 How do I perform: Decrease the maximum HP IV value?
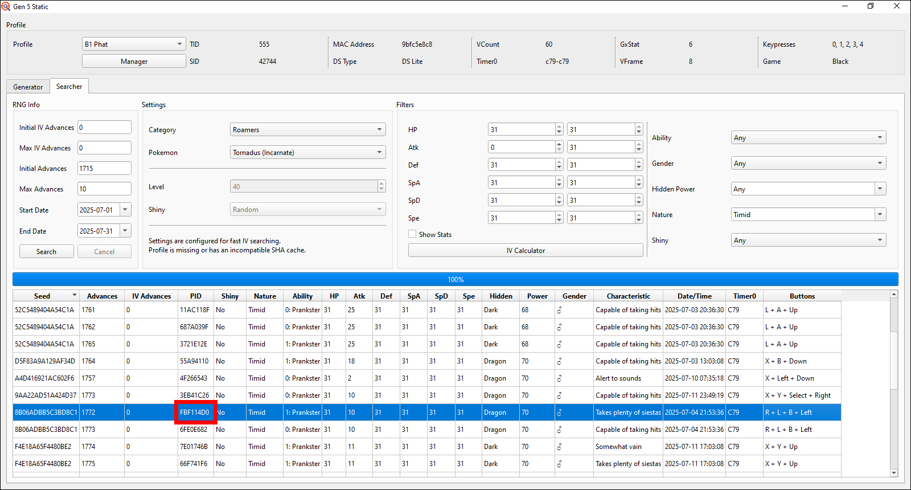[x=639, y=132]
